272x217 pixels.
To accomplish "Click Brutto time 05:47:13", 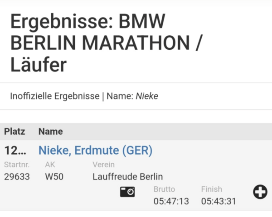I will click(x=171, y=202).
